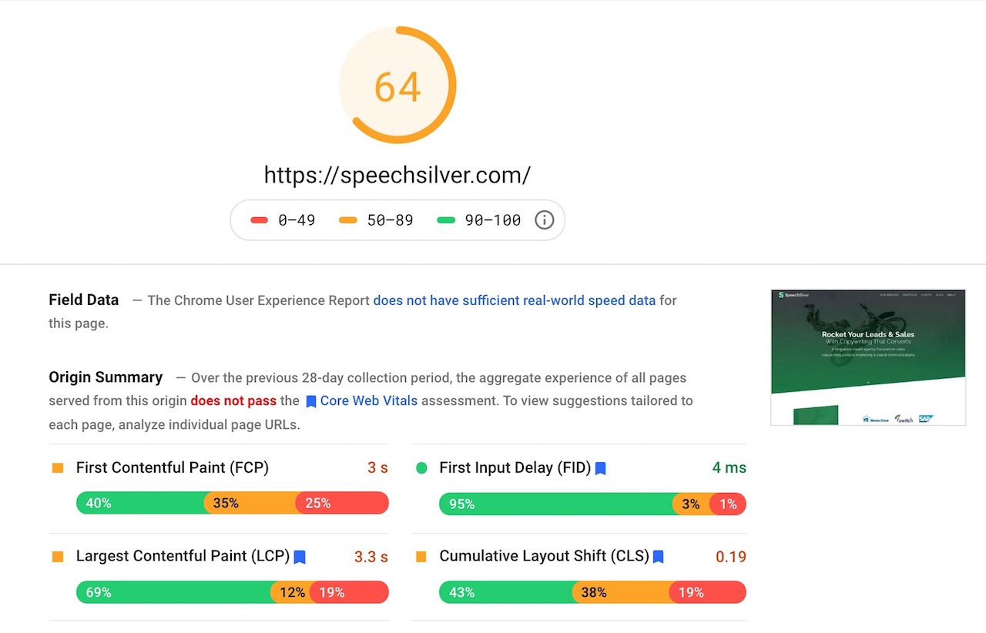
Task: Click the bookmark icon next to LCP
Action: point(300,557)
